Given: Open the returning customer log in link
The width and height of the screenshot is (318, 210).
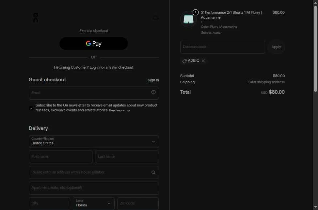Looking at the screenshot, I should 94,67.
